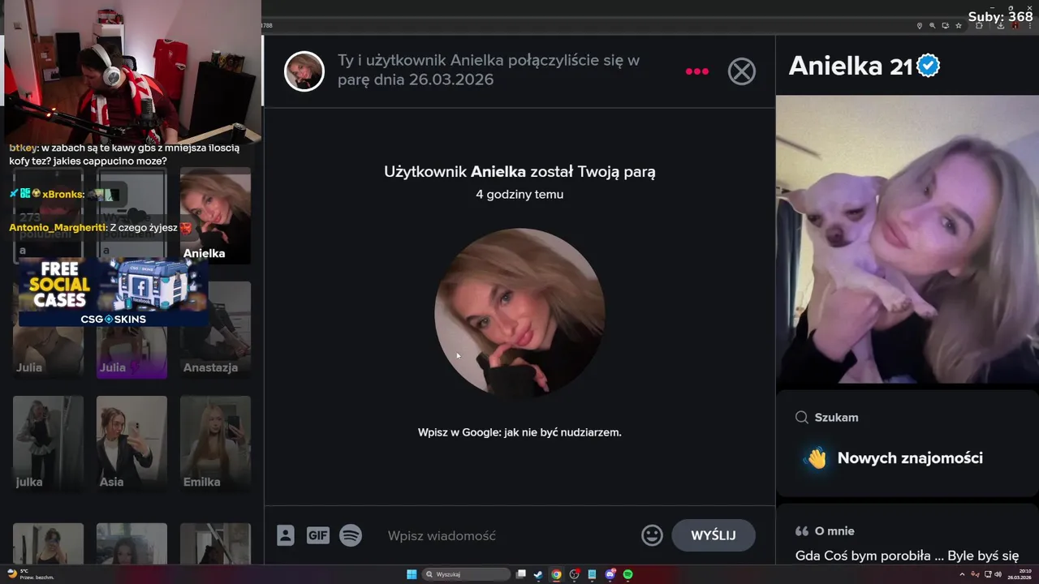This screenshot has width=1039, height=584.
Task: Open the Anastazja match card
Action: click(215, 330)
